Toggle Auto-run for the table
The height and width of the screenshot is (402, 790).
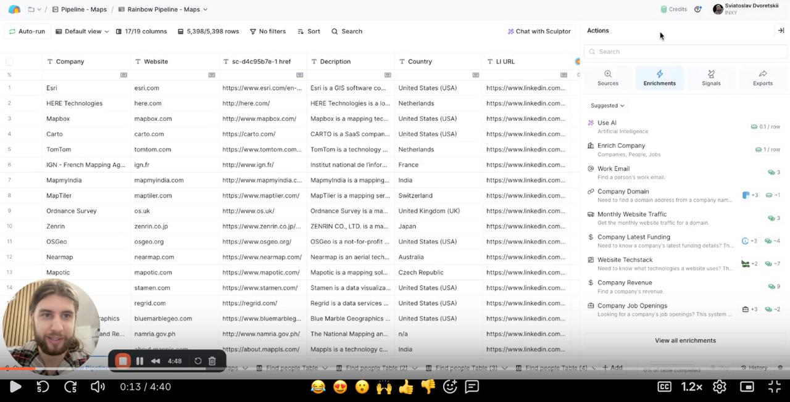[x=27, y=31]
